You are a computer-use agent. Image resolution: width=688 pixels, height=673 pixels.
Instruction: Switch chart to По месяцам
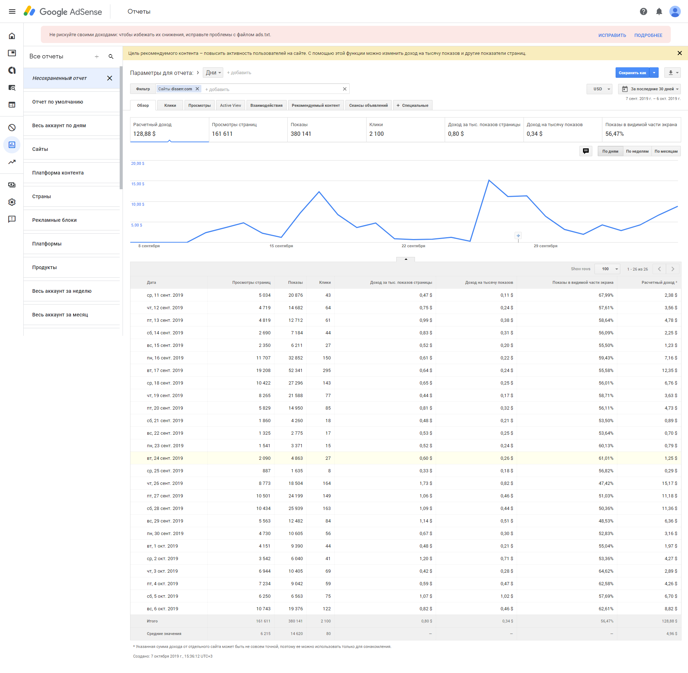666,151
